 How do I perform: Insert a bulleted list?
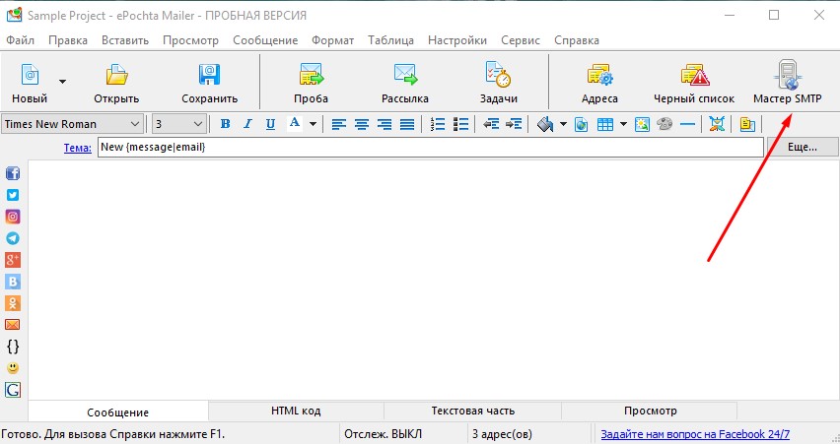tap(460, 125)
